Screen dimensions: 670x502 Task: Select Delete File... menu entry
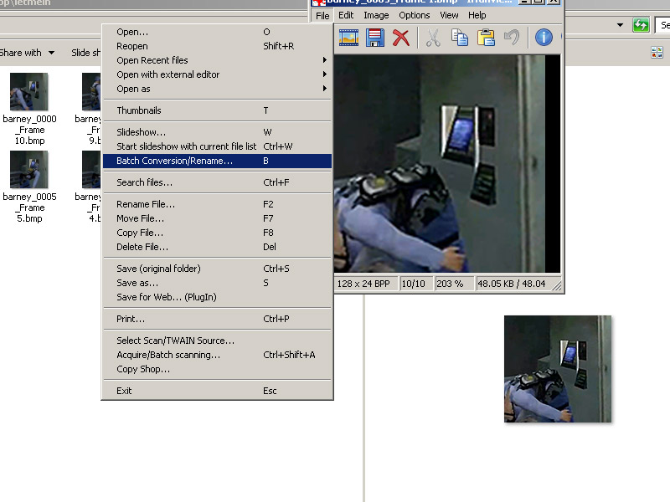pyautogui.click(x=217, y=247)
